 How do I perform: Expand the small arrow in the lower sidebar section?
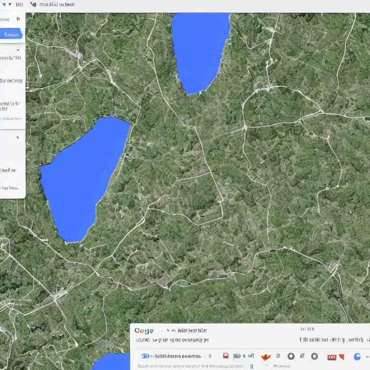[x=18, y=137]
